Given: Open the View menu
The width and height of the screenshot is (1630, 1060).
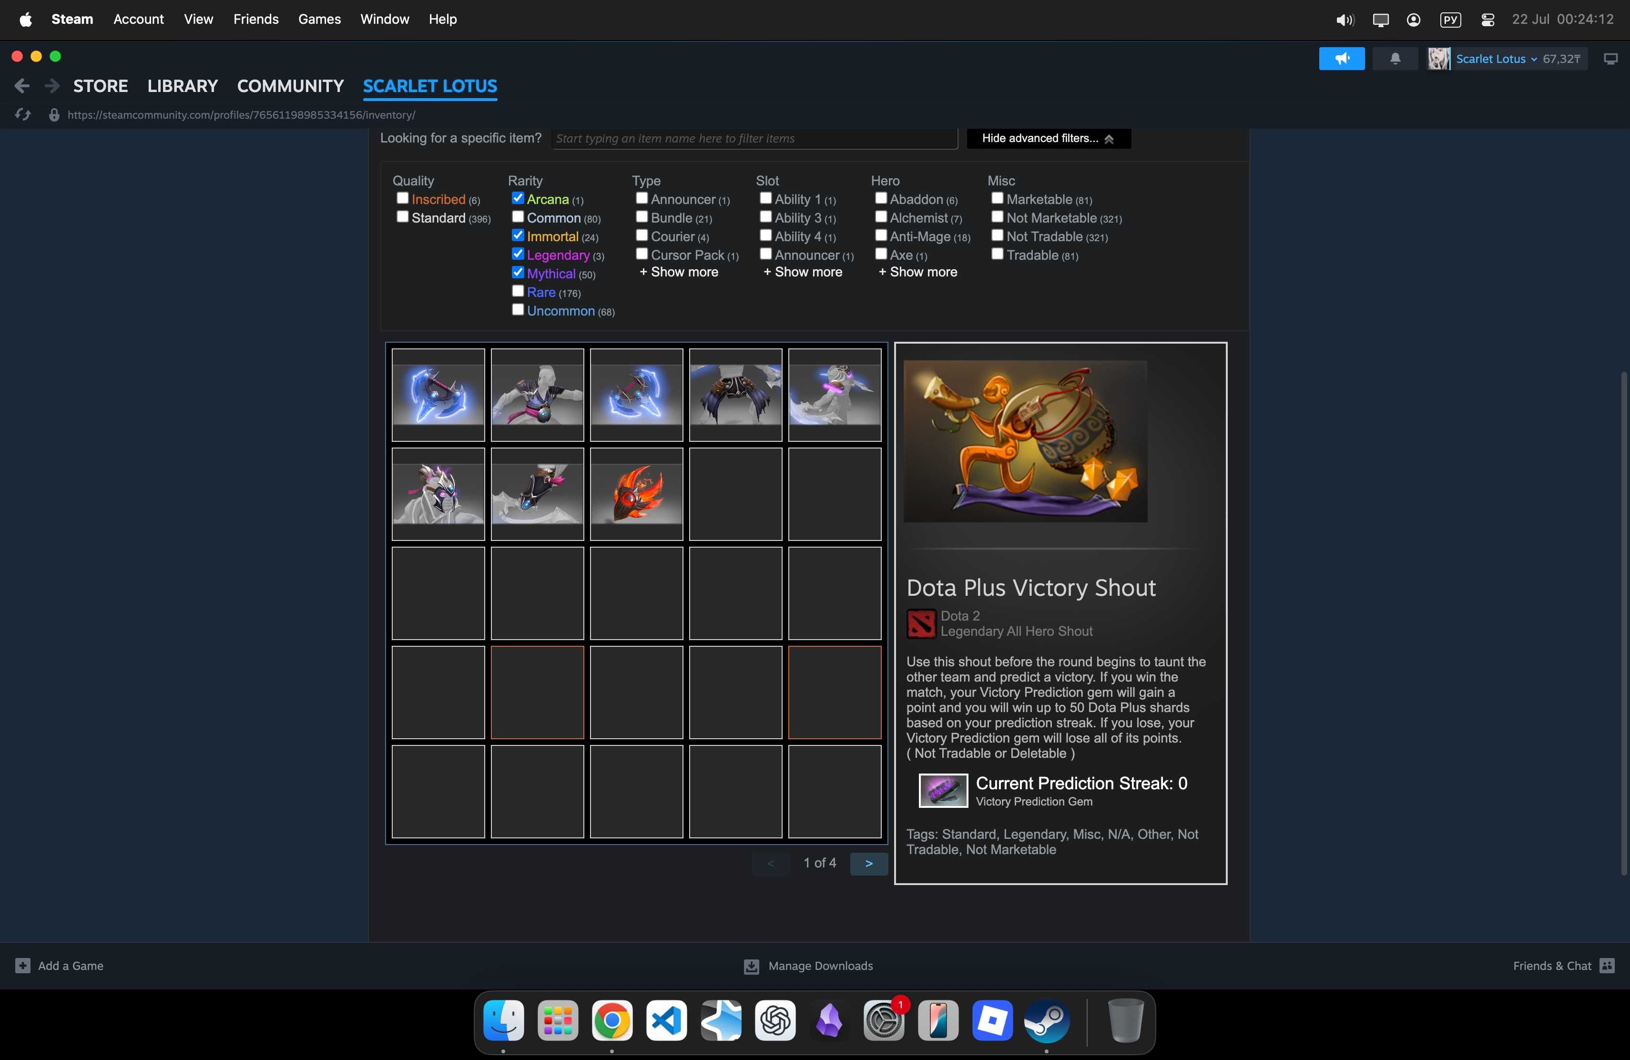Looking at the screenshot, I should coord(199,19).
